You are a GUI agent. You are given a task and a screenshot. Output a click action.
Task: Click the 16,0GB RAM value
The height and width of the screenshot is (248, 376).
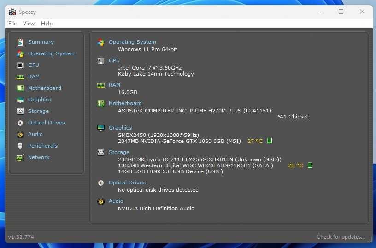(128, 92)
